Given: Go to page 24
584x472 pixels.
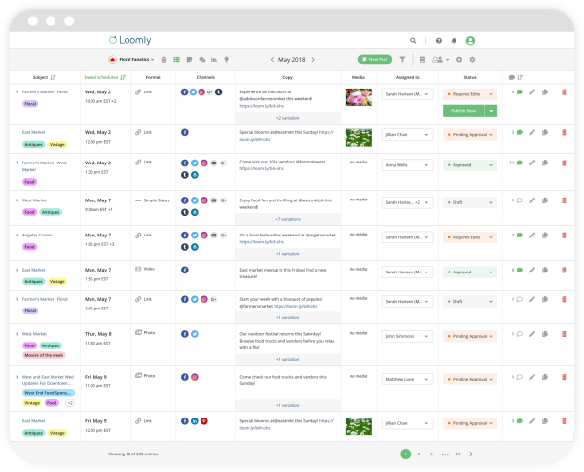Looking at the screenshot, I should click(x=458, y=454).
